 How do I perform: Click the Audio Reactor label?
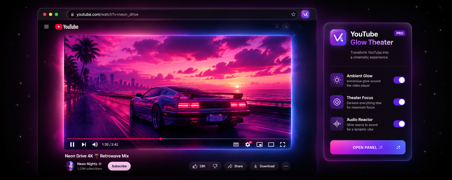(360, 120)
